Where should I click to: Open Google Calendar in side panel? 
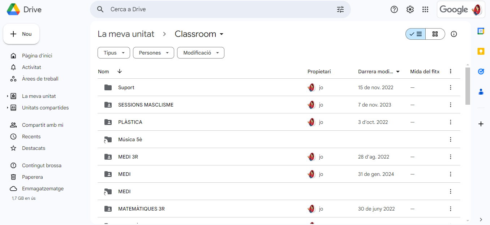[481, 31]
